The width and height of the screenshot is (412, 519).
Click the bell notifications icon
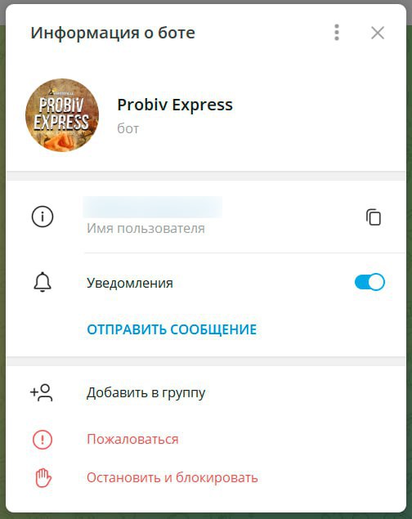click(x=43, y=282)
